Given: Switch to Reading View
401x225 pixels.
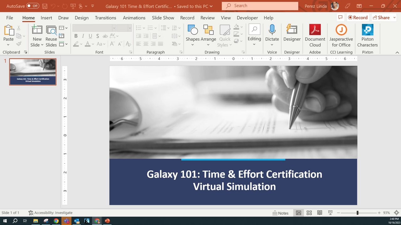Looking at the screenshot, I should (x=320, y=213).
